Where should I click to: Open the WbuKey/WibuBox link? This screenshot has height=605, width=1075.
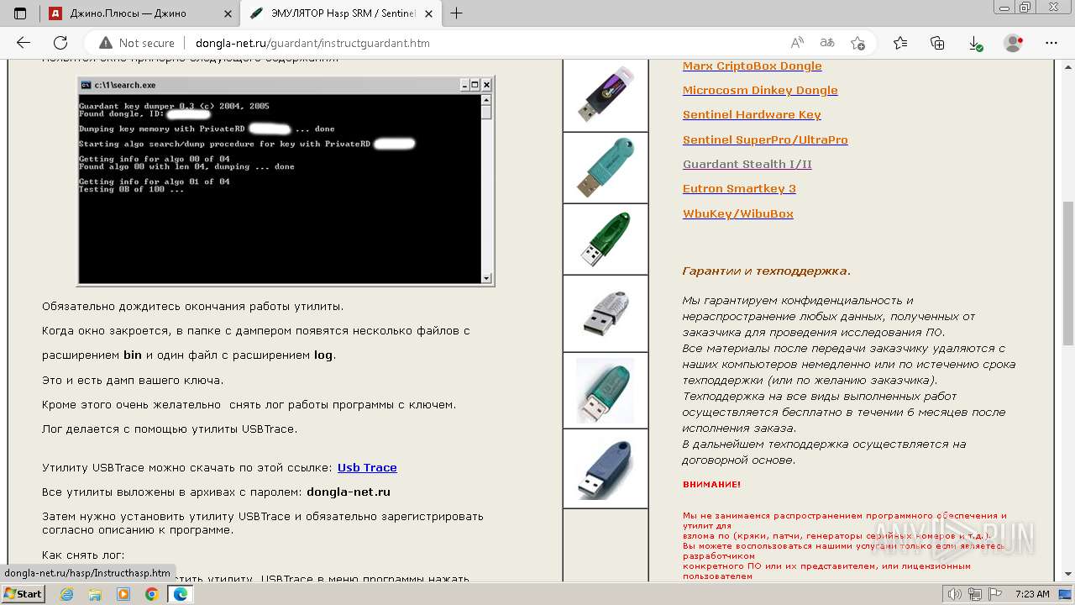[738, 213]
